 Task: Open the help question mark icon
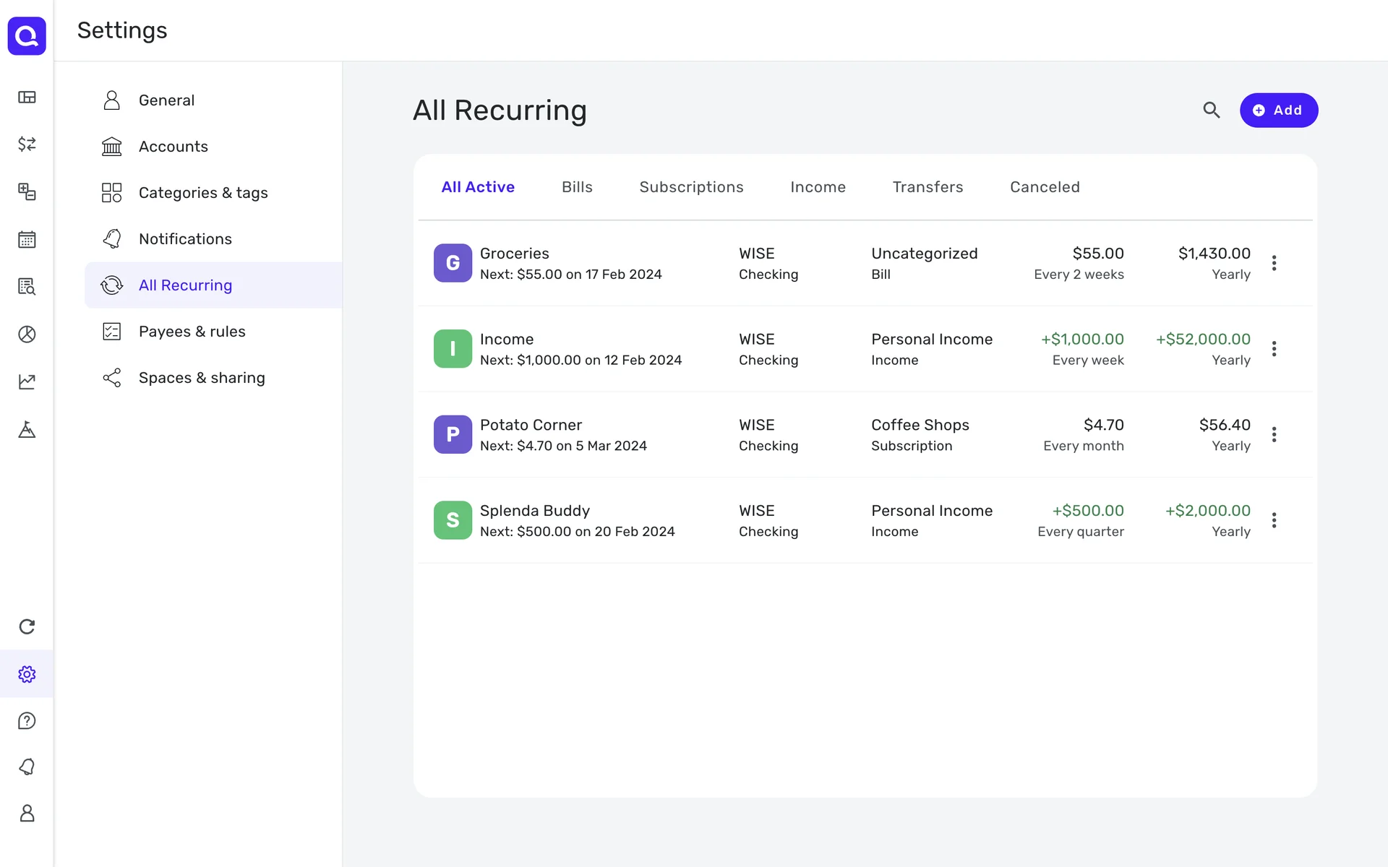coord(27,720)
